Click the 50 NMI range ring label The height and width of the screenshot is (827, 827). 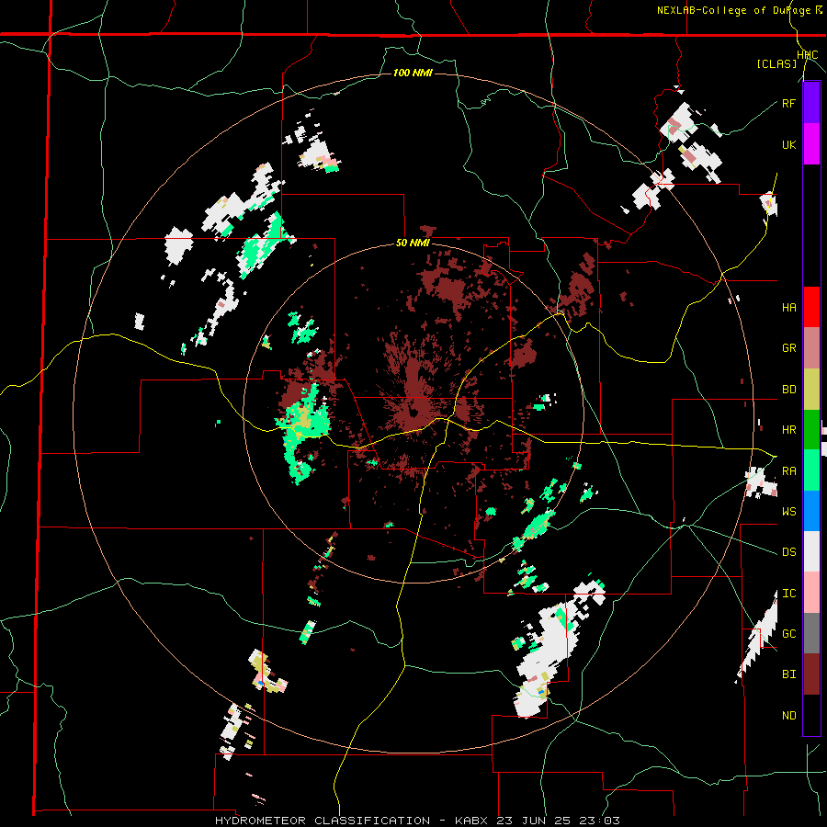[x=413, y=244]
